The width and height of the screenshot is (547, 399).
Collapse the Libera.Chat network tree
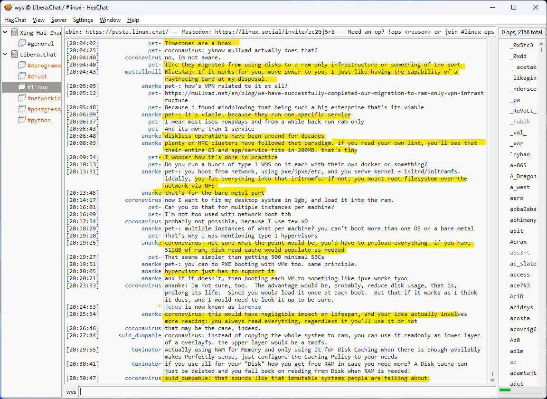pyautogui.click(x=5, y=55)
